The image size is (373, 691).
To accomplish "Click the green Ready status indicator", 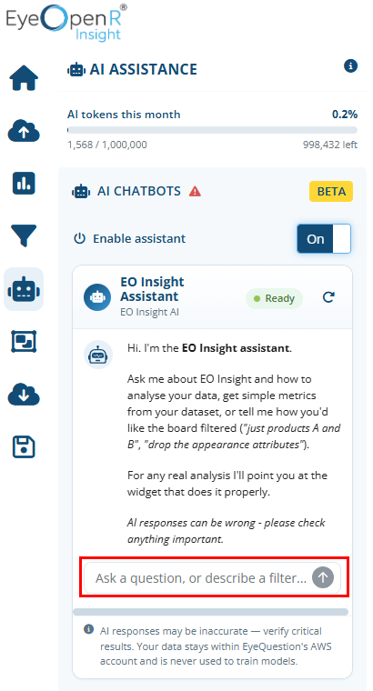I will coord(274,299).
